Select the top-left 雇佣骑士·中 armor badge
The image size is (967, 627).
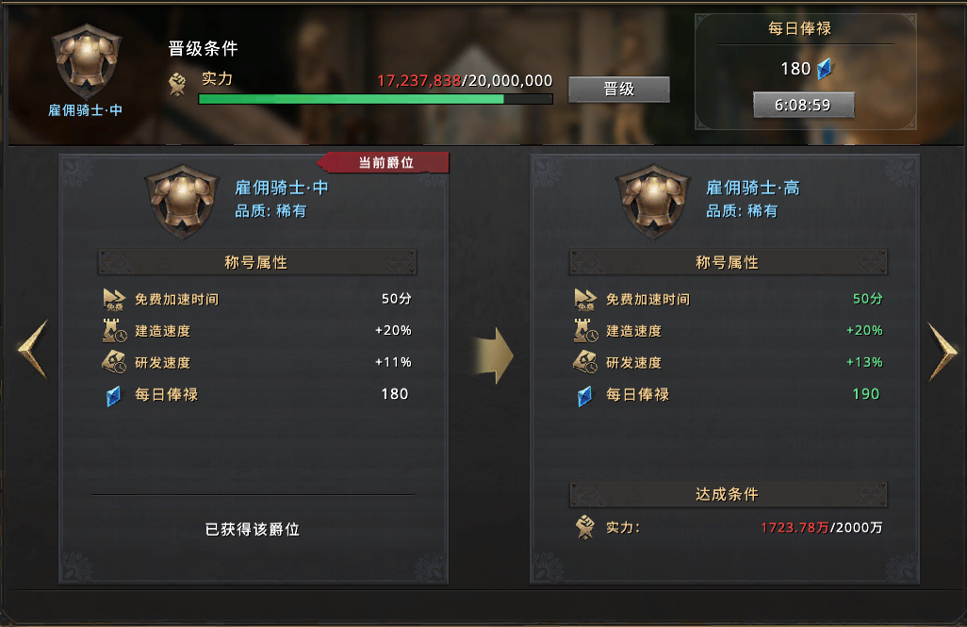[87, 61]
